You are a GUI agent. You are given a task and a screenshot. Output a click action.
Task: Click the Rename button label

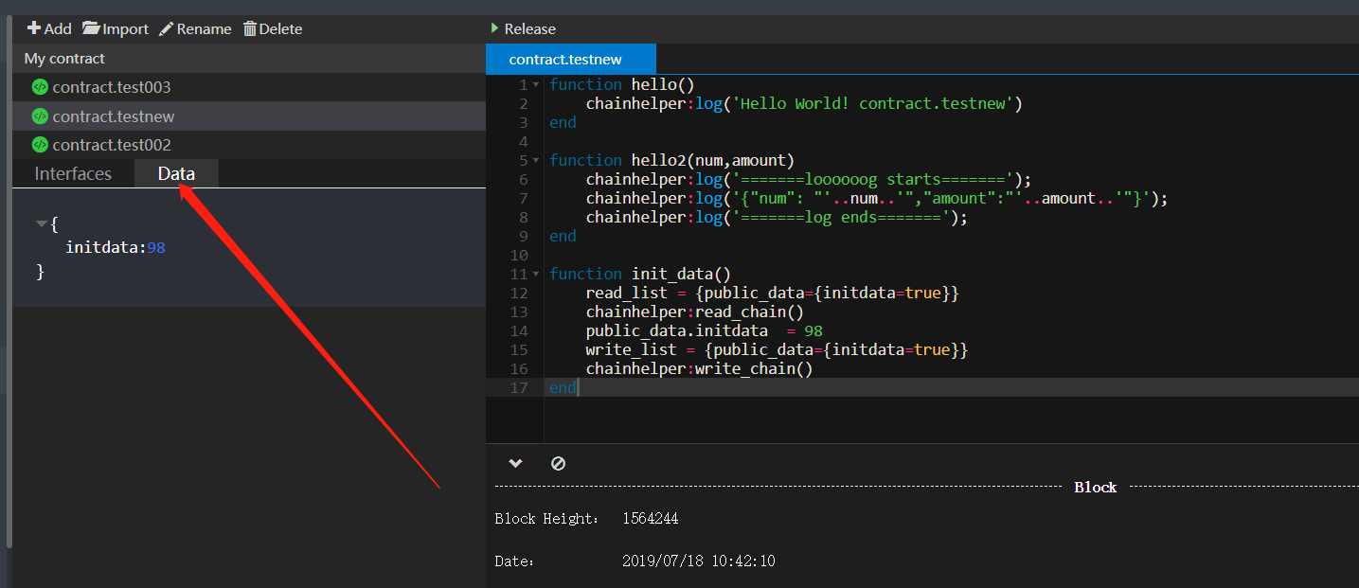coord(204,28)
